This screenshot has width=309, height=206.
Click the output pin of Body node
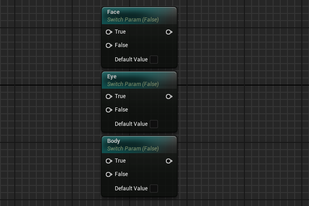click(x=169, y=161)
